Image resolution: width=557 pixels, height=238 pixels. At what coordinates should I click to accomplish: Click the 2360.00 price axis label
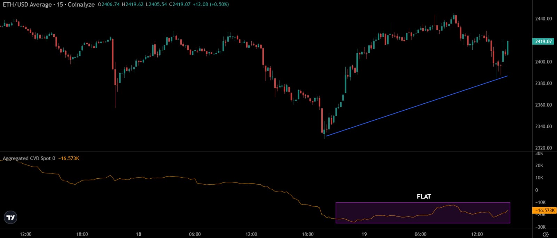[x=543, y=105]
